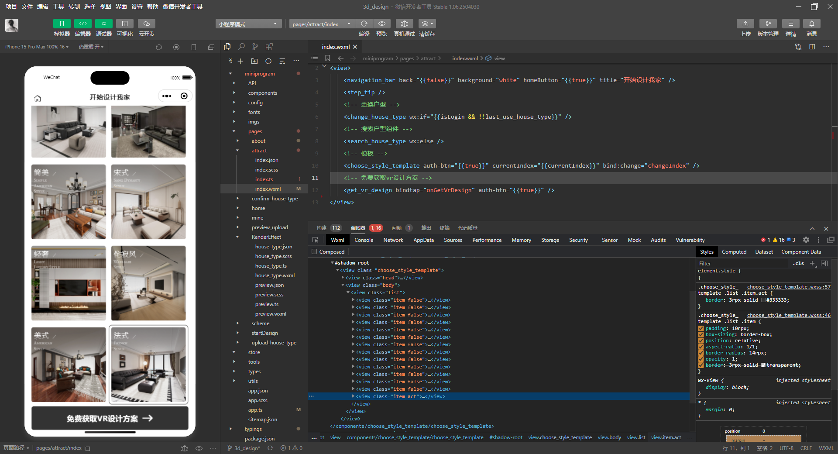This screenshot has height=454, width=838.
Task: Create a new file in explorer
Action: coord(240,61)
